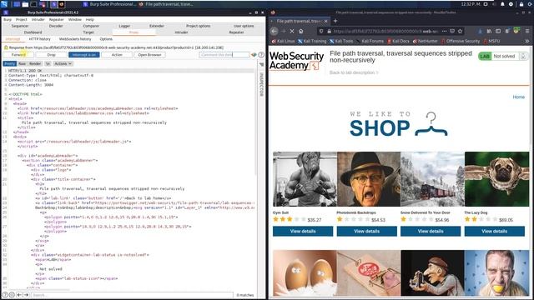
Task: Open the Inspector side panel
Action: (261, 83)
